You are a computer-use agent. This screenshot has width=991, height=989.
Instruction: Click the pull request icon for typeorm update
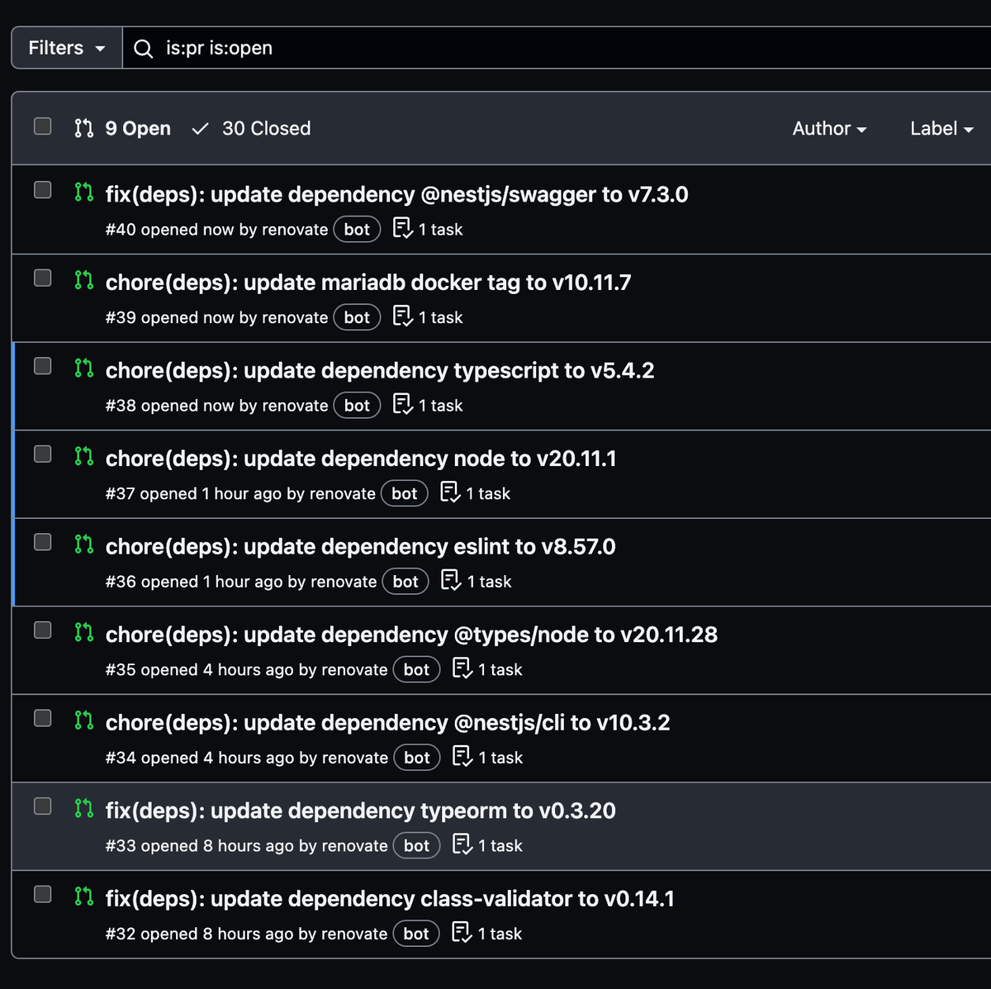click(83, 809)
